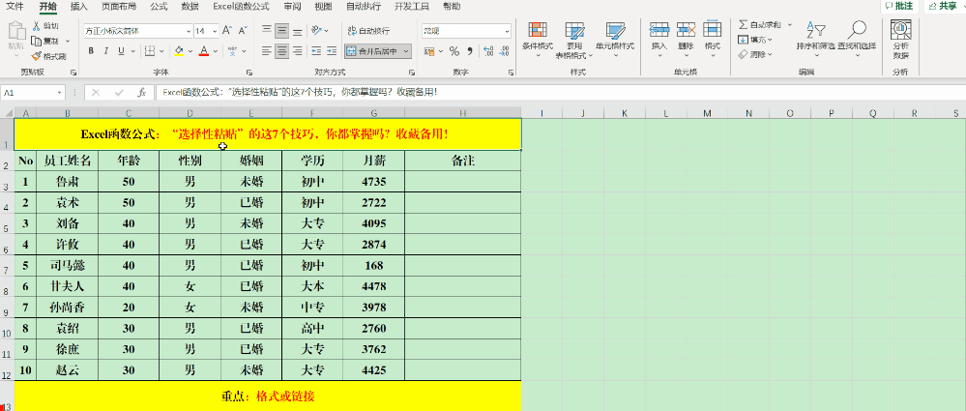Toggle top vertical alignment

coord(267,30)
